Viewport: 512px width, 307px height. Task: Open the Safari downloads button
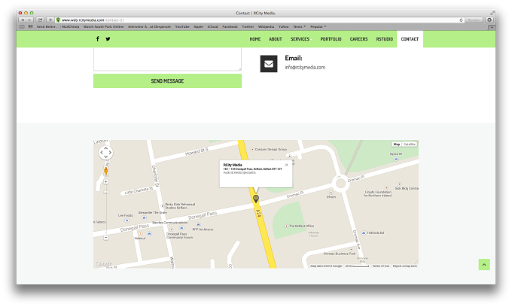click(489, 20)
